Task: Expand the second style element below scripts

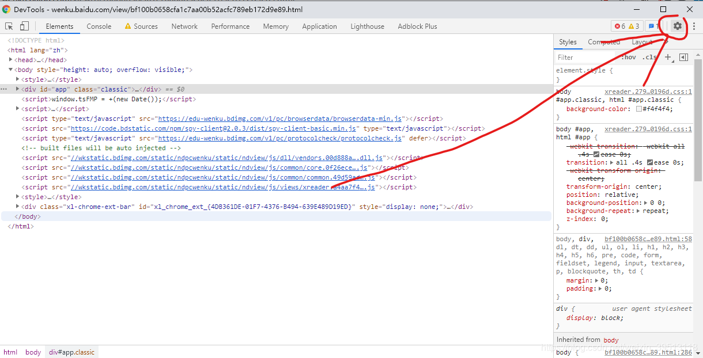Action: (x=18, y=197)
